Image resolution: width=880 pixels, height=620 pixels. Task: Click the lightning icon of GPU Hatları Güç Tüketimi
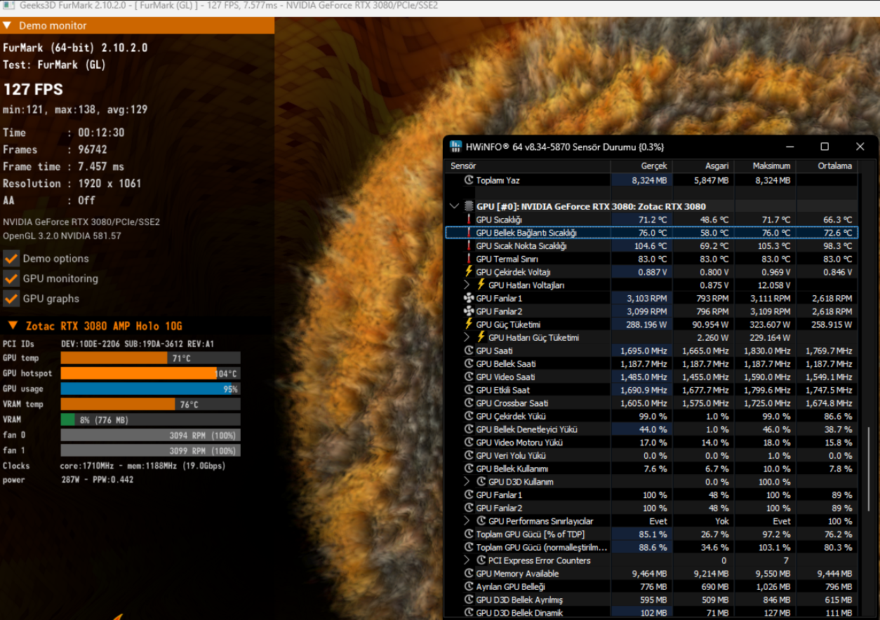(481, 337)
